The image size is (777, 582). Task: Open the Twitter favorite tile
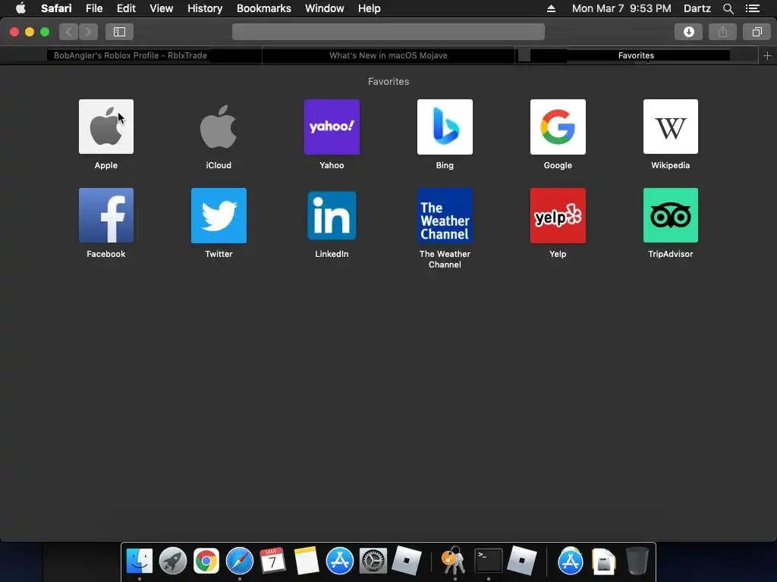(219, 215)
